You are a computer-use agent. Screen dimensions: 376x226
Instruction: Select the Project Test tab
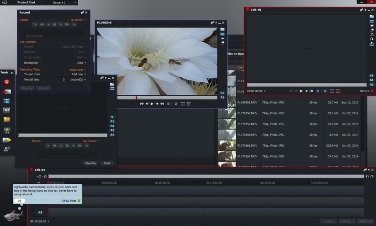tap(26, 3)
